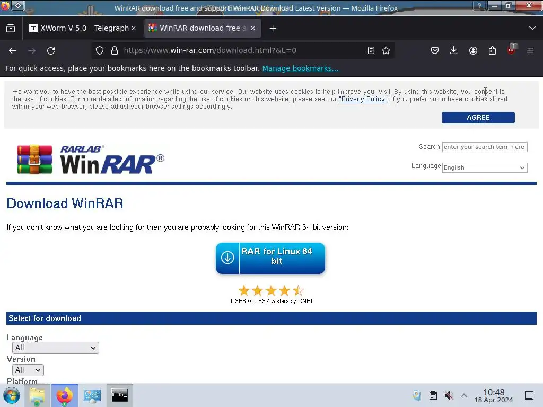Open the window menu icon in title bar
Viewport: 543px width, 407px height.
coord(18,5)
